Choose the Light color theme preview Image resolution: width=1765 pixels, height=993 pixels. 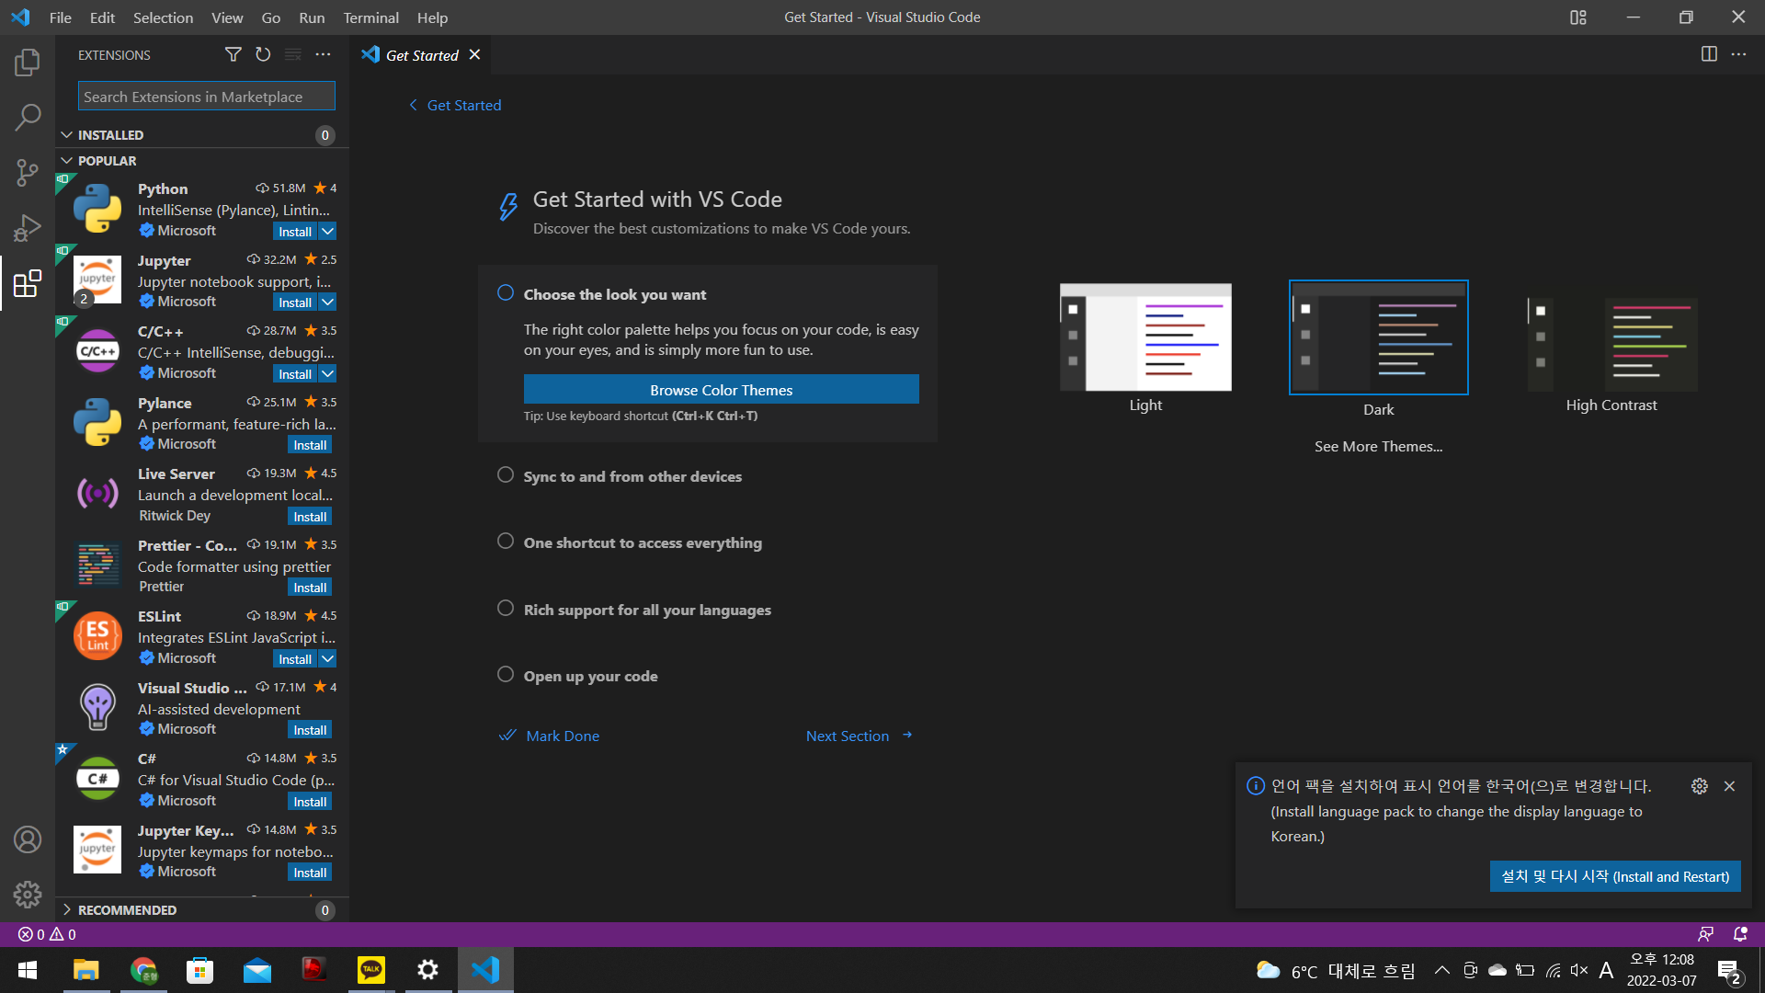tap(1145, 337)
